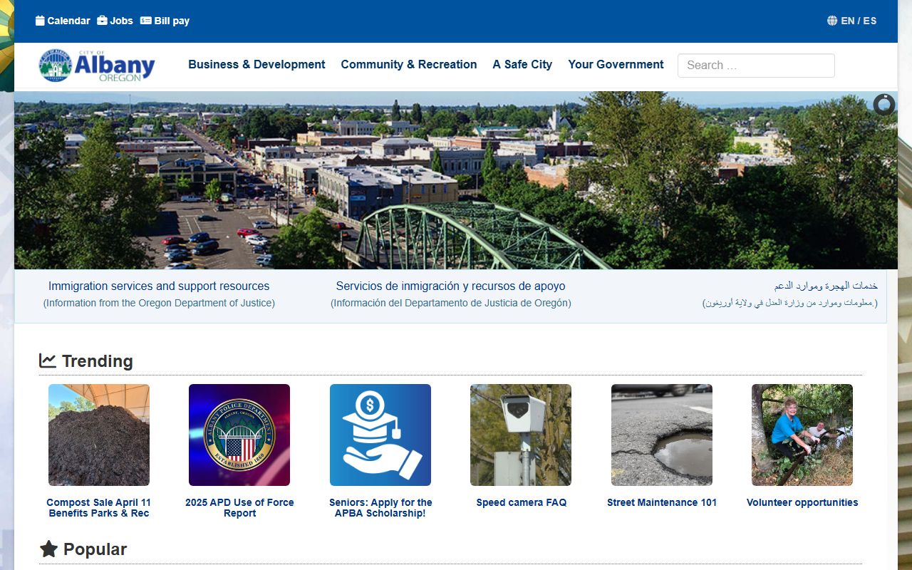Open the Speed camera FAQ link
Viewport: 912px width, 570px height.
(x=522, y=502)
